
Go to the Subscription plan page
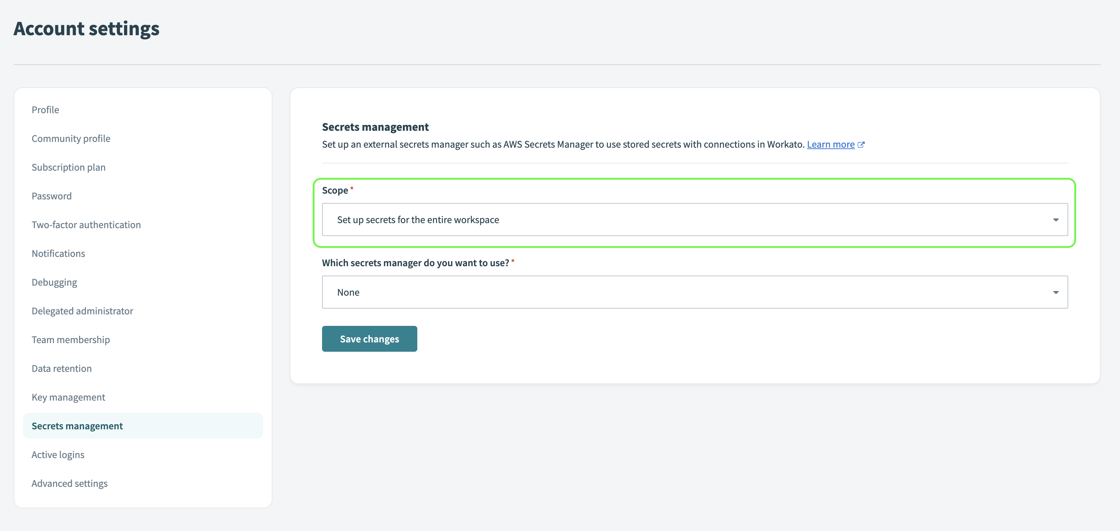[x=68, y=167]
